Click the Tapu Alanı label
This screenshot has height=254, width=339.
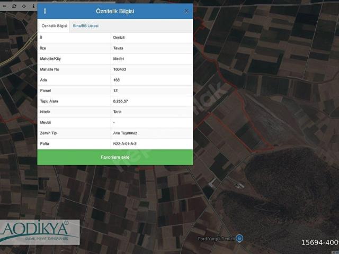[49, 101]
